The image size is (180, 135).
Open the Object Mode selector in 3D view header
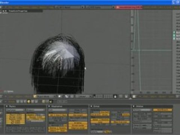pos(45,96)
